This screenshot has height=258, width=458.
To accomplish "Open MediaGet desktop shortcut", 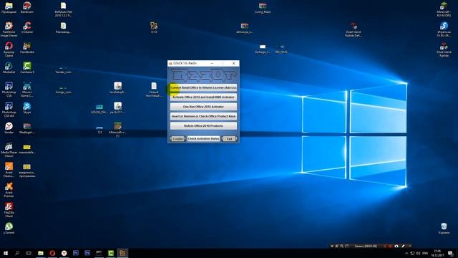I will (x=9, y=67).
